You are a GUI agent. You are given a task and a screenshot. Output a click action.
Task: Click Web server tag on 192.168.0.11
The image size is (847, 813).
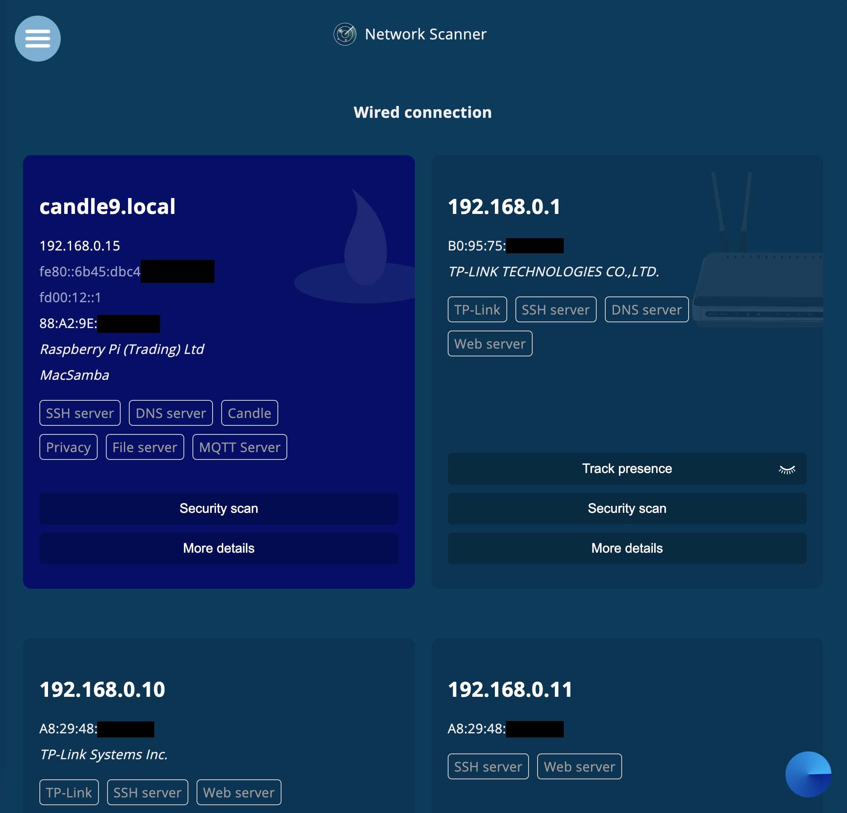pos(579,767)
